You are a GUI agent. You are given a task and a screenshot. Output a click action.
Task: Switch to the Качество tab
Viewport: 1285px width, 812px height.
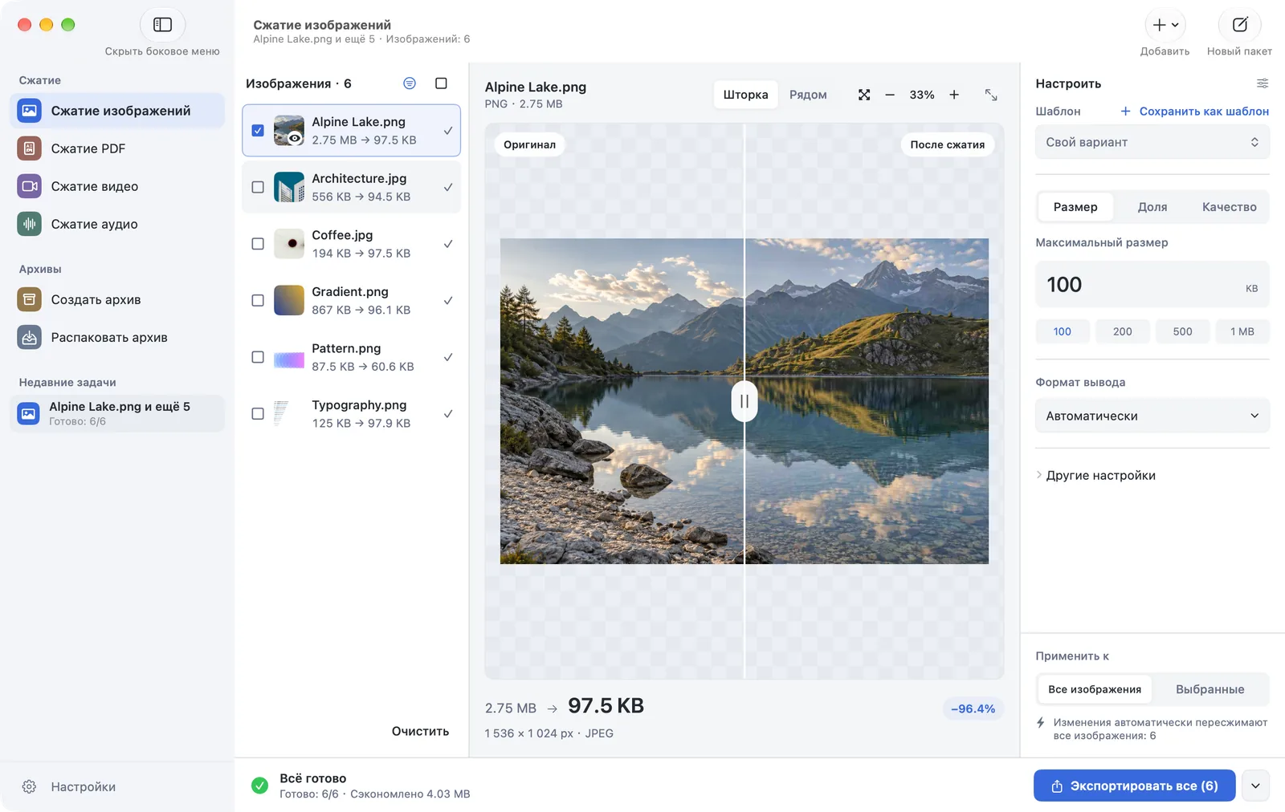pos(1230,207)
